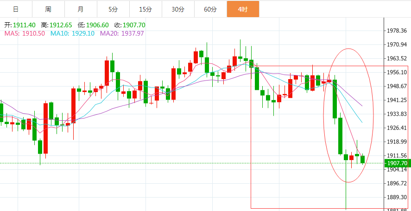Viewport: 411px width, 211px height.
Task: Click the latest green candlestick at 1907.70
Action: click(362, 160)
